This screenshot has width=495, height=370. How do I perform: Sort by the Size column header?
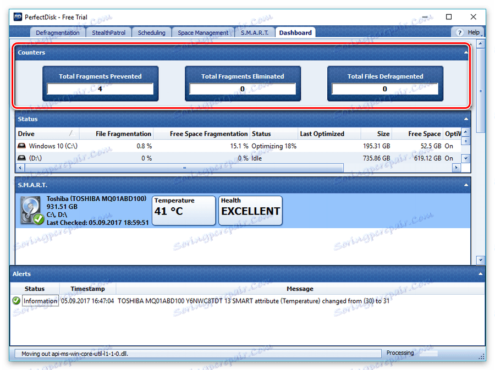point(376,134)
